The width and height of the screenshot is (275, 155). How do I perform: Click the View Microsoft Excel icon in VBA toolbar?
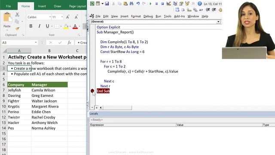92,3
